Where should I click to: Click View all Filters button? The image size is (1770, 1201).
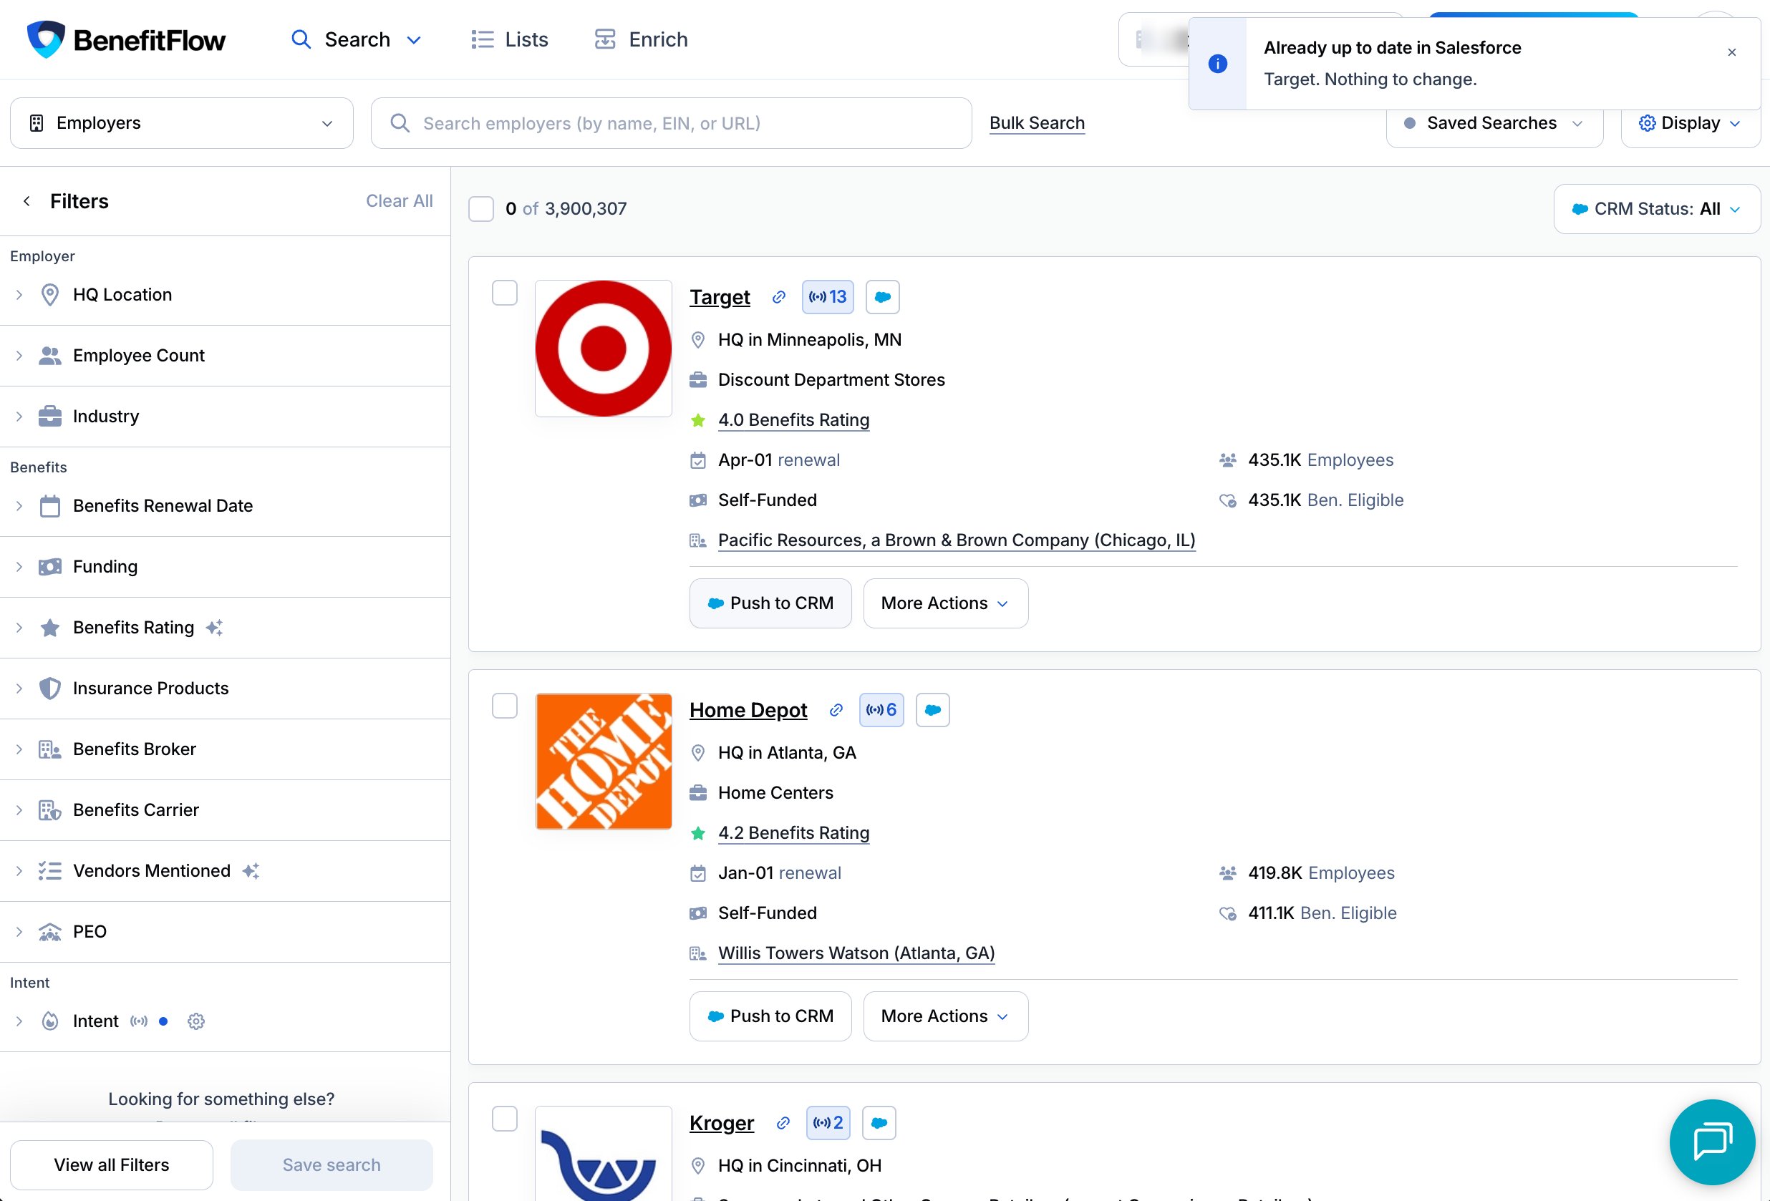click(111, 1164)
